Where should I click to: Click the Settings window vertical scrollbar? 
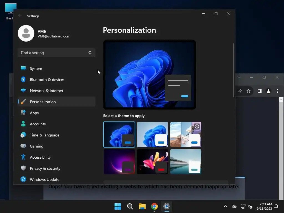pyautogui.click(x=234, y=70)
